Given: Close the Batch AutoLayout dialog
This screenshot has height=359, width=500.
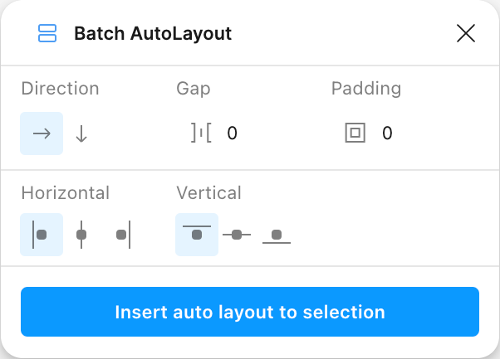Looking at the screenshot, I should [x=466, y=33].
